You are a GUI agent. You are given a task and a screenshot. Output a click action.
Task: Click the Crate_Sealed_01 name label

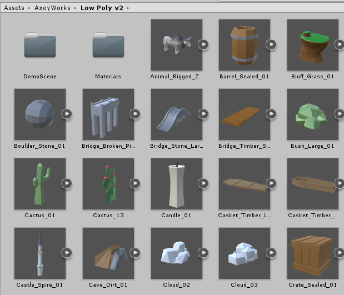coord(313,285)
